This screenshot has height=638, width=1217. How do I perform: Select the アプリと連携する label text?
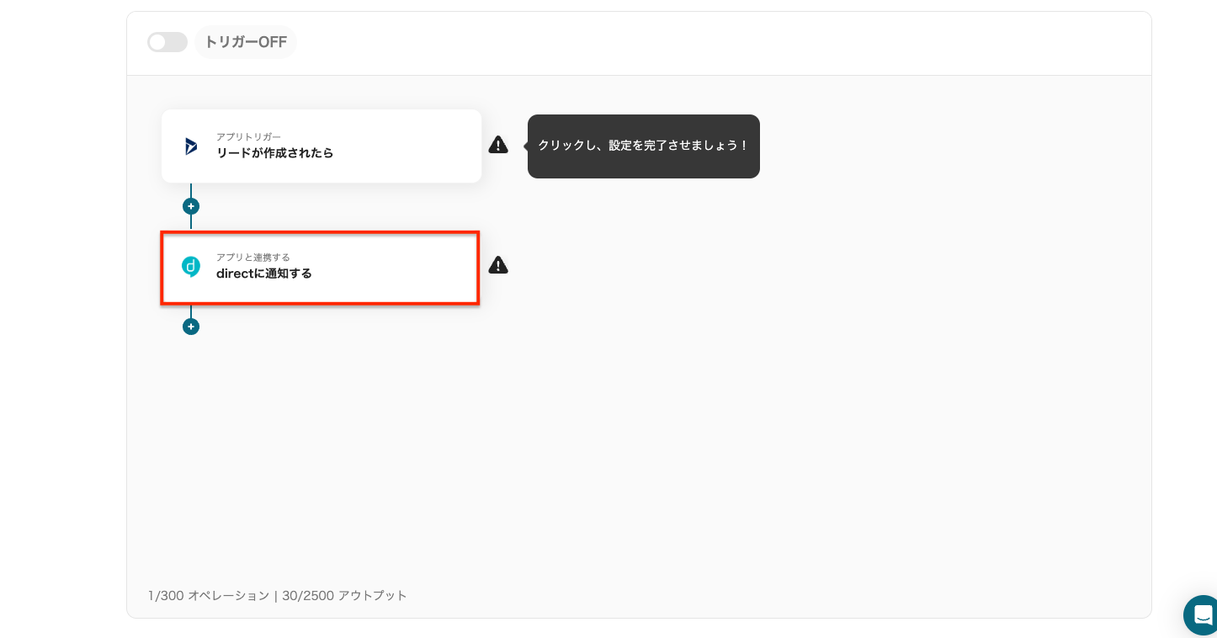[x=252, y=257]
